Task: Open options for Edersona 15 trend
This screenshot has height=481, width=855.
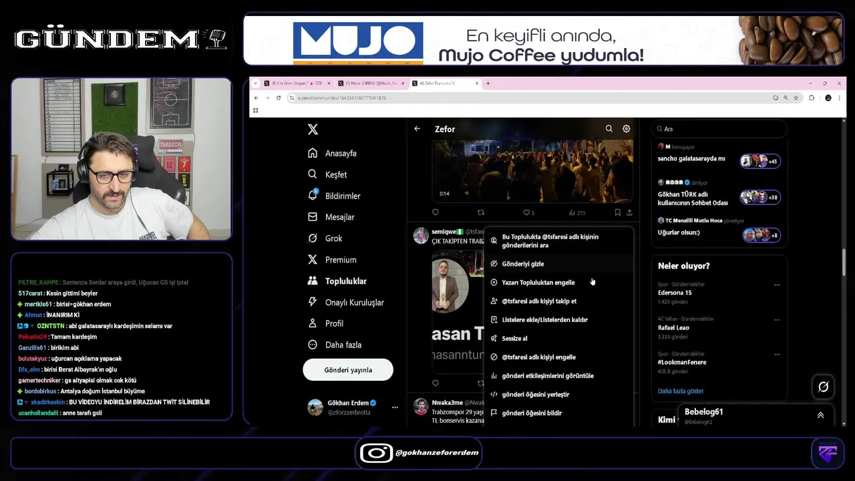Action: point(777,285)
